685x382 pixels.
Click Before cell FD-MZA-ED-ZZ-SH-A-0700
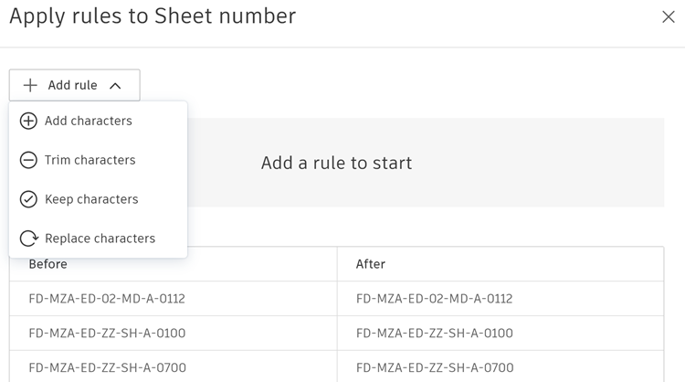tap(107, 367)
